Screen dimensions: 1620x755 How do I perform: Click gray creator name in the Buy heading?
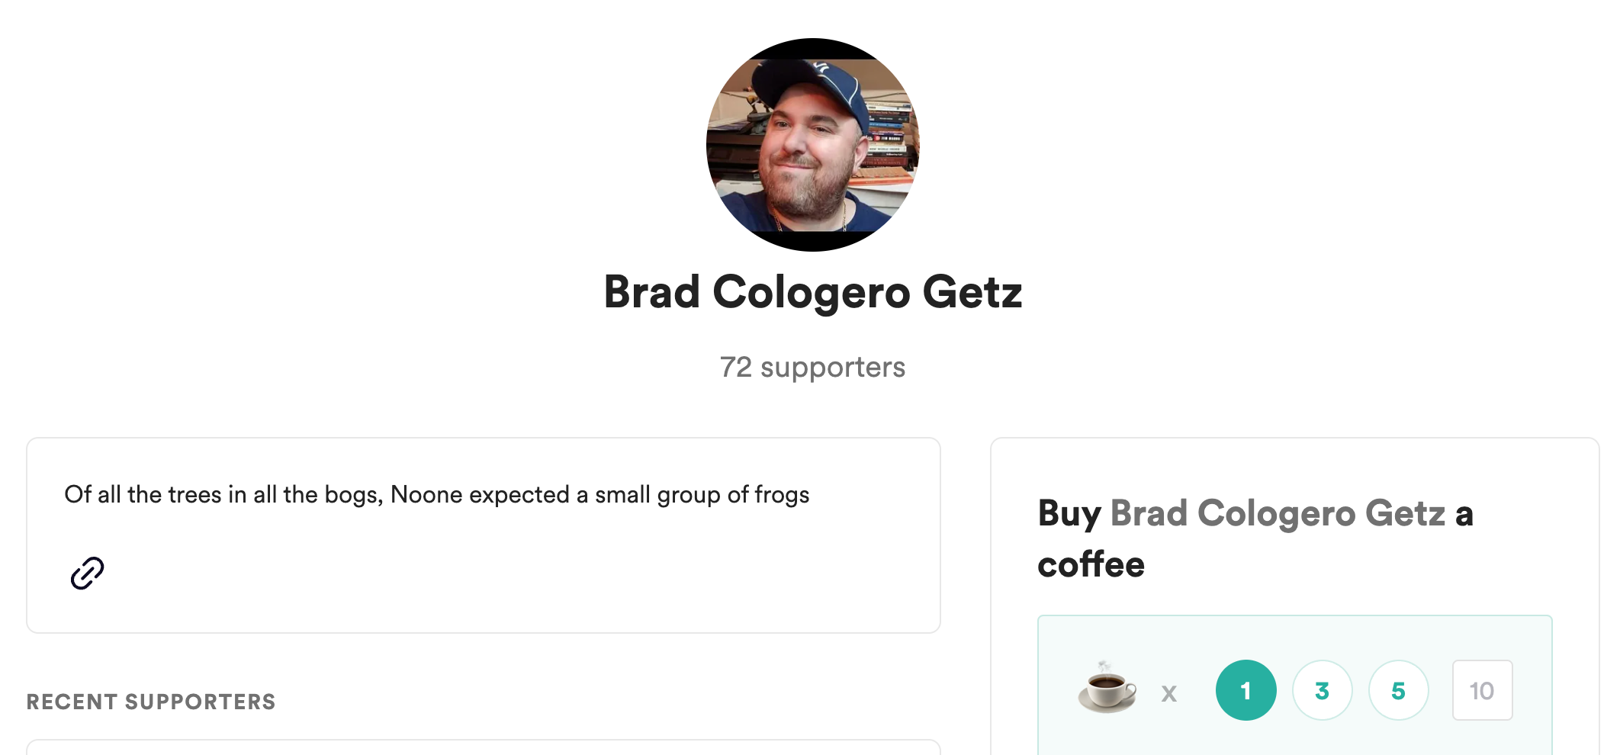pyautogui.click(x=1278, y=513)
